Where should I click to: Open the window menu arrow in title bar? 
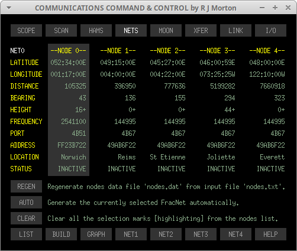[9, 8]
